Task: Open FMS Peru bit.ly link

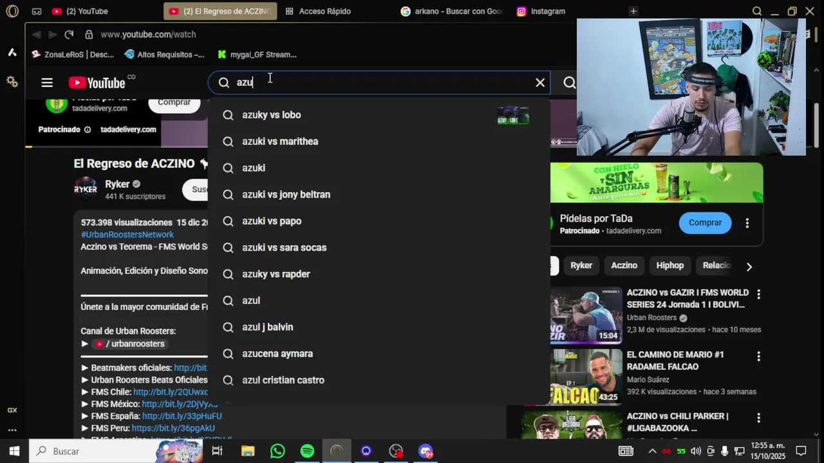Action: pyautogui.click(x=173, y=428)
